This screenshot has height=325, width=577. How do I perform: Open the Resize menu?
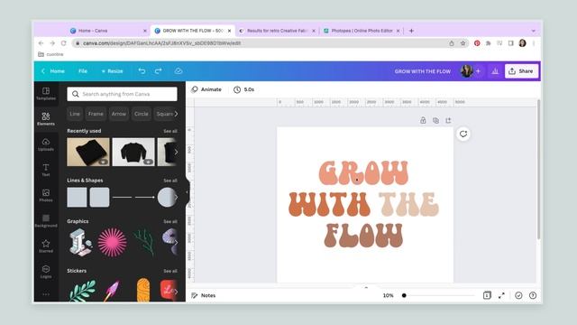[x=112, y=71]
